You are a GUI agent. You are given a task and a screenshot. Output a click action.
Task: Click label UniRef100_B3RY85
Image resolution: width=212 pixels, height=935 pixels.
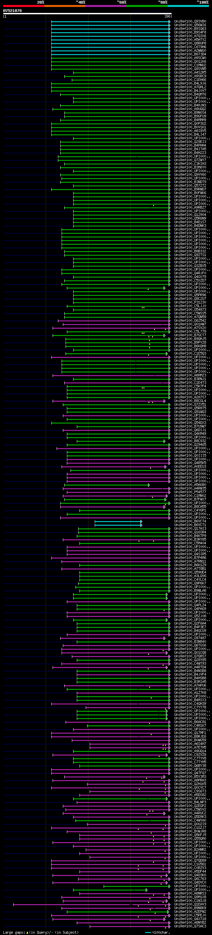tap(190, 539)
